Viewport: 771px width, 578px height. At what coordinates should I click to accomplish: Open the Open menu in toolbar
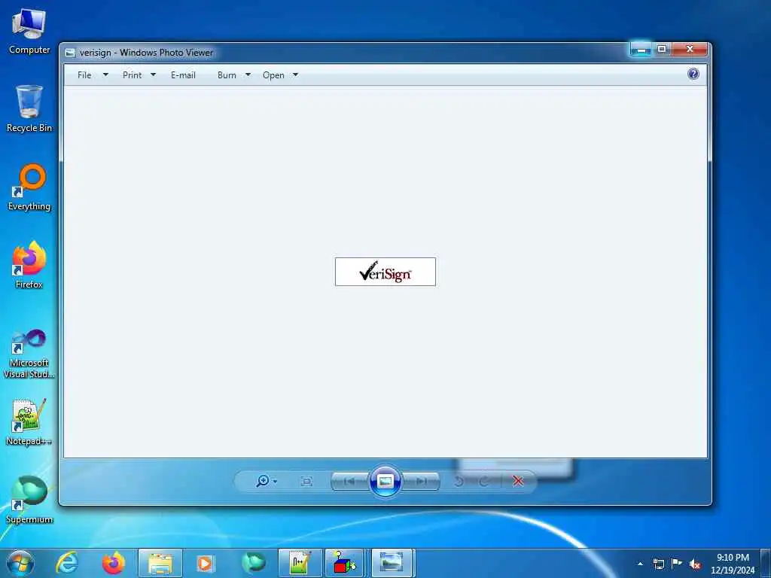[x=273, y=75]
